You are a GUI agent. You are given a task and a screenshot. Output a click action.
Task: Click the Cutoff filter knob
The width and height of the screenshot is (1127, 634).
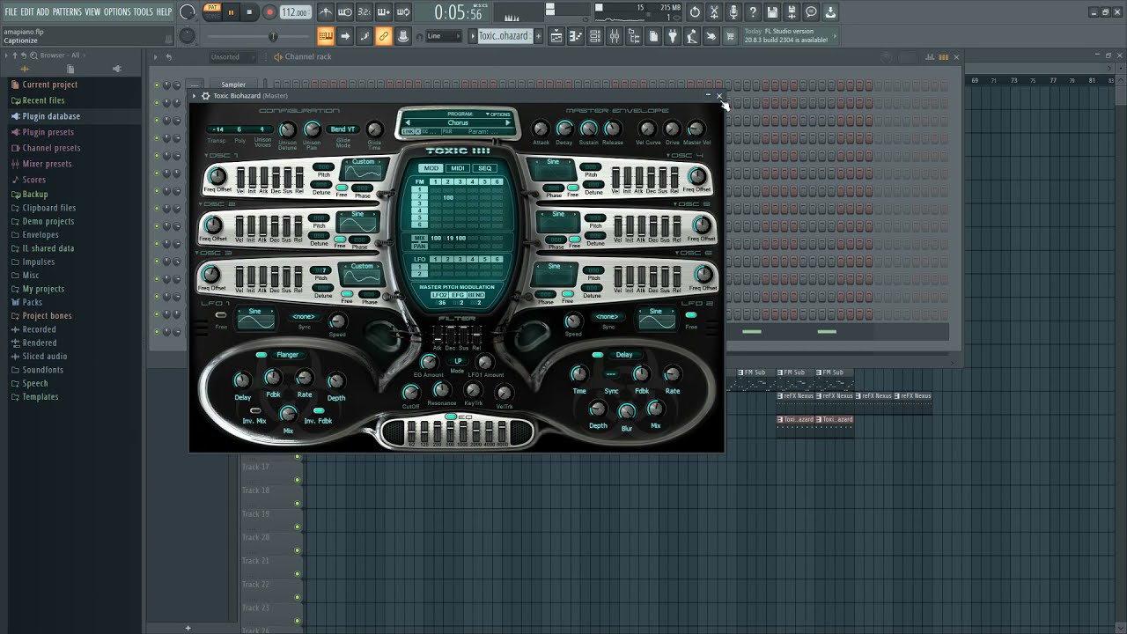click(x=410, y=393)
